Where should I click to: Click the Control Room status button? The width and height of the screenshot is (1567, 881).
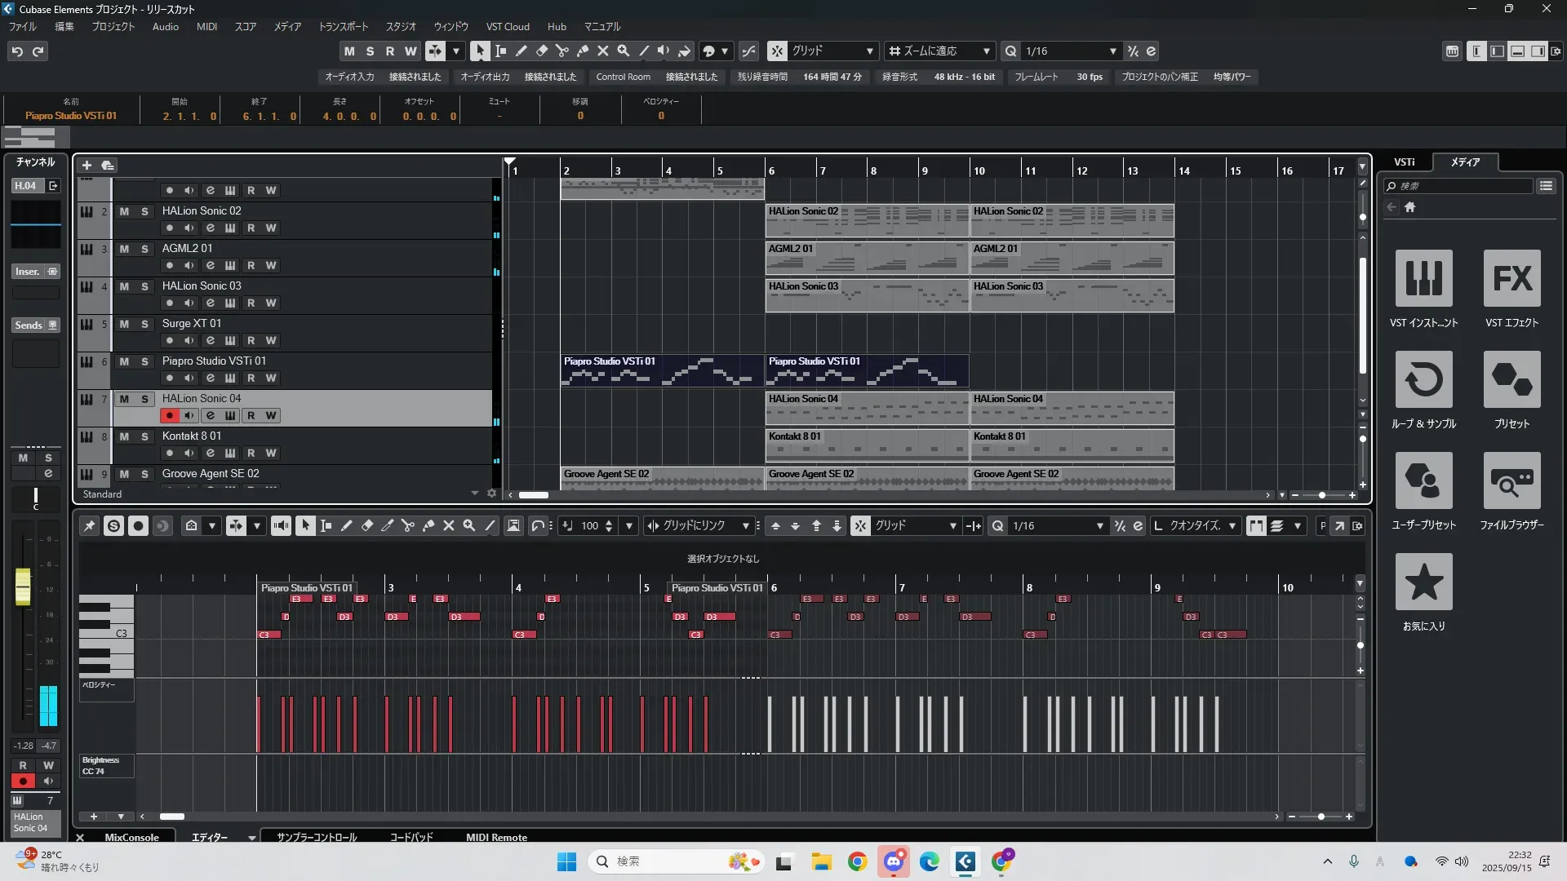coord(623,77)
